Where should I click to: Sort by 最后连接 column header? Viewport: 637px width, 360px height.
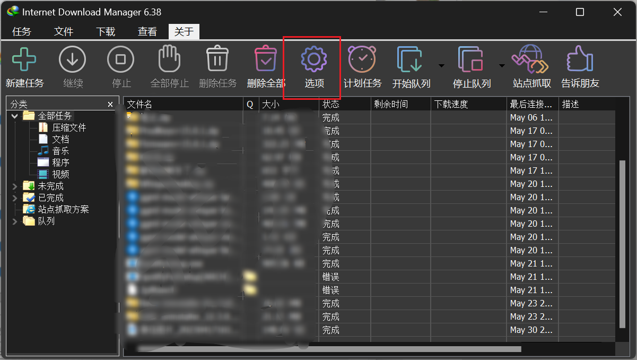click(533, 105)
